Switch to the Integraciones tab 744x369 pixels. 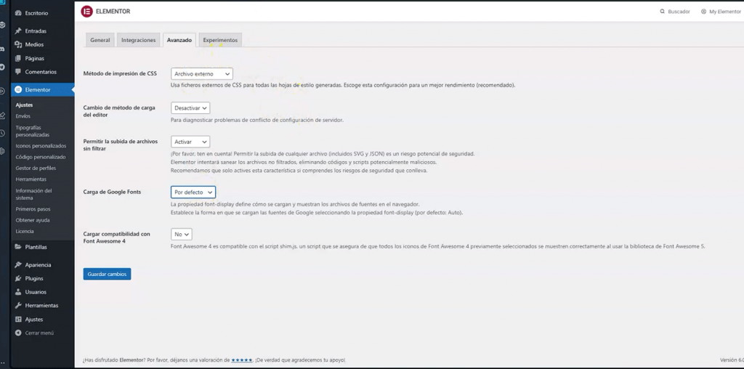tap(139, 41)
